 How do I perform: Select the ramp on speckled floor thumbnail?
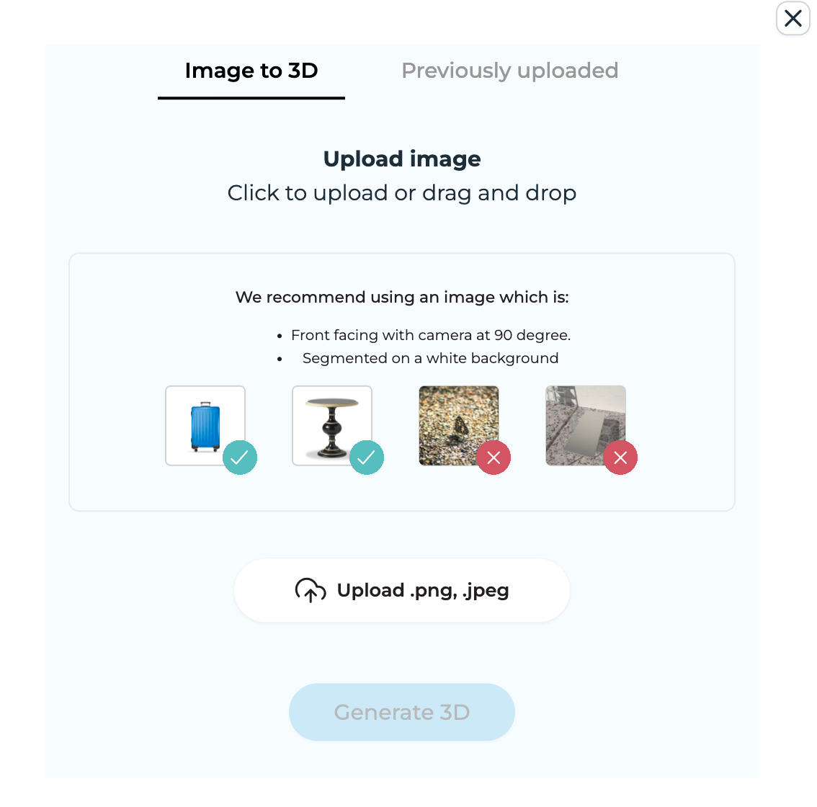tap(586, 426)
